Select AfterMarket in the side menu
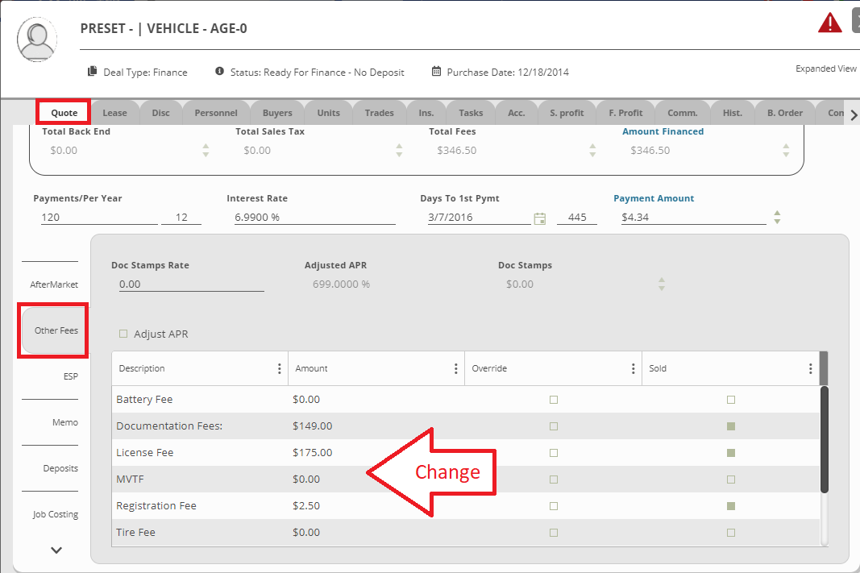This screenshot has width=860, height=573. pyautogui.click(x=55, y=284)
